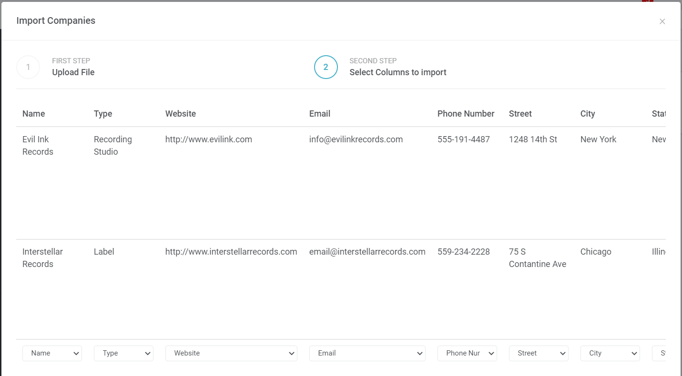This screenshot has width=682, height=376.
Task: Click the info@evilinkrecords.com email cell
Action: coord(356,139)
